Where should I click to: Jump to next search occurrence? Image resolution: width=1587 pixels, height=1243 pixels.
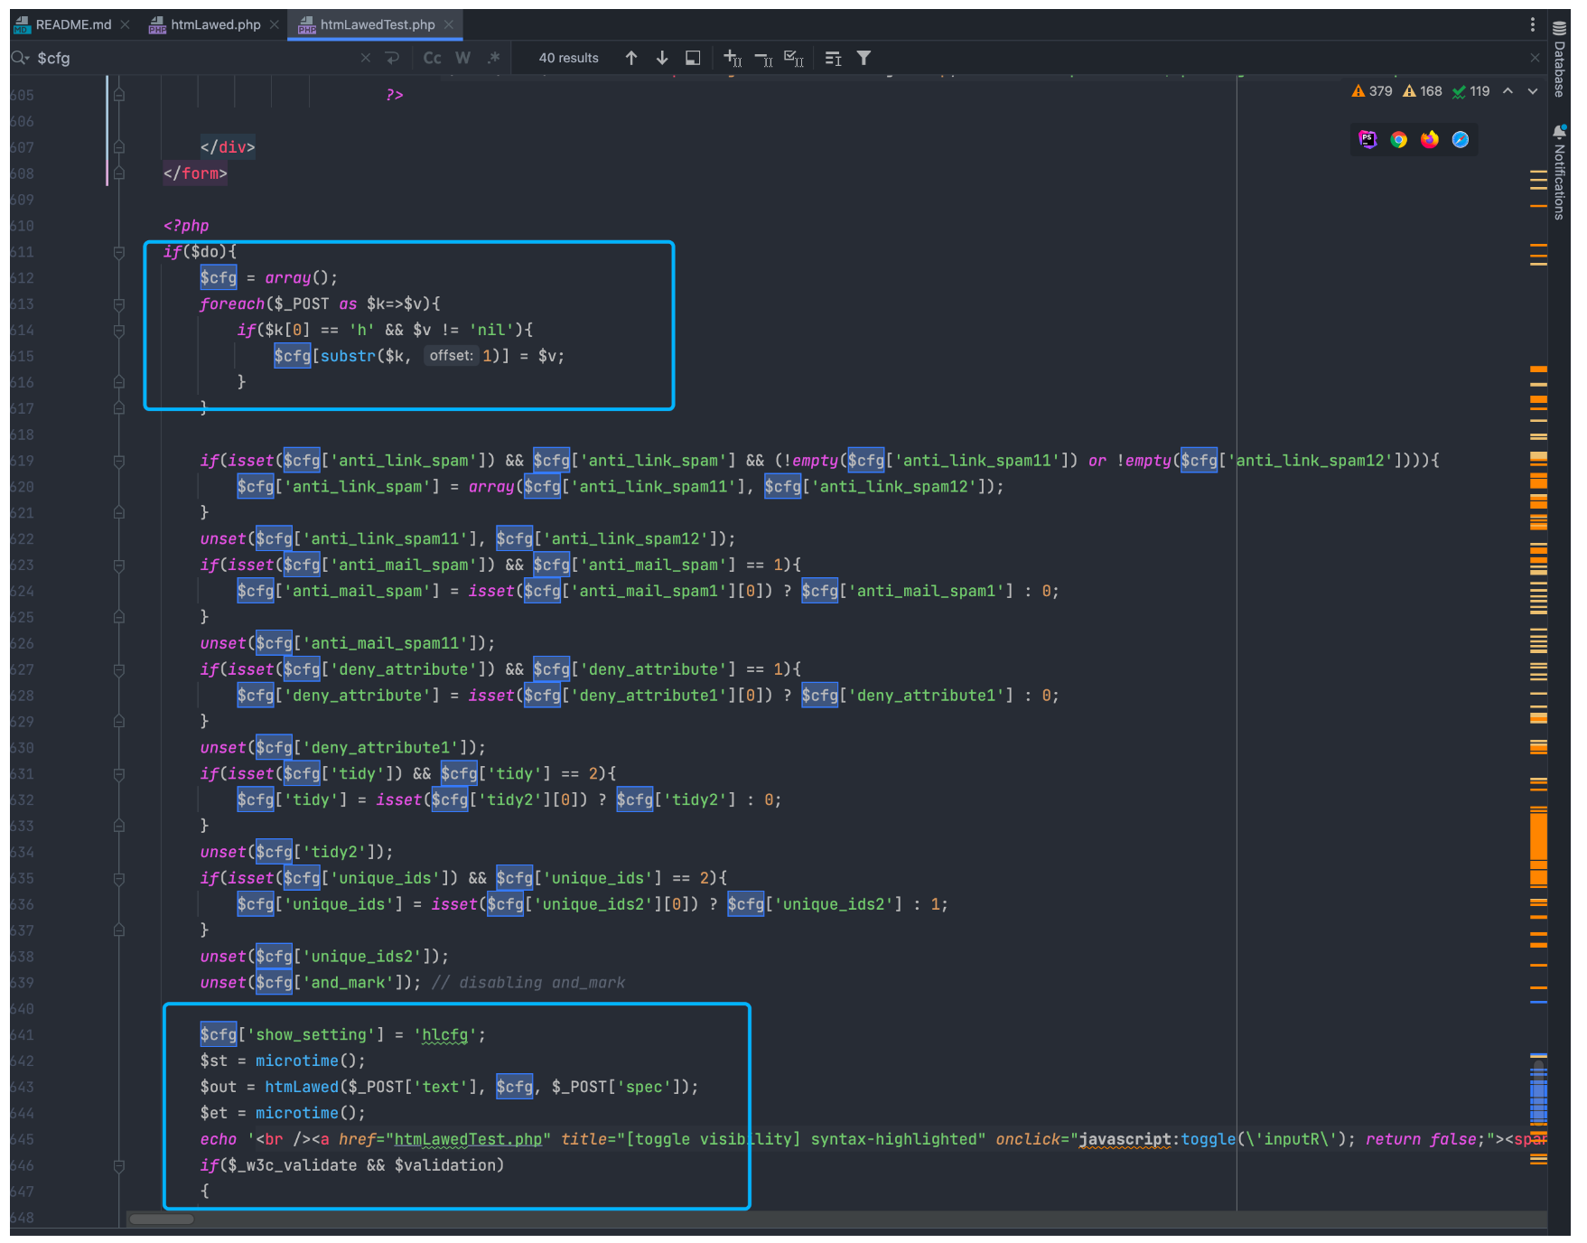pyautogui.click(x=662, y=58)
